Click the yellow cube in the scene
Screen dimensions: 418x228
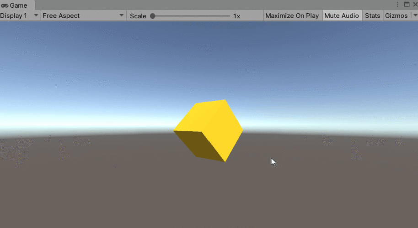click(x=208, y=130)
